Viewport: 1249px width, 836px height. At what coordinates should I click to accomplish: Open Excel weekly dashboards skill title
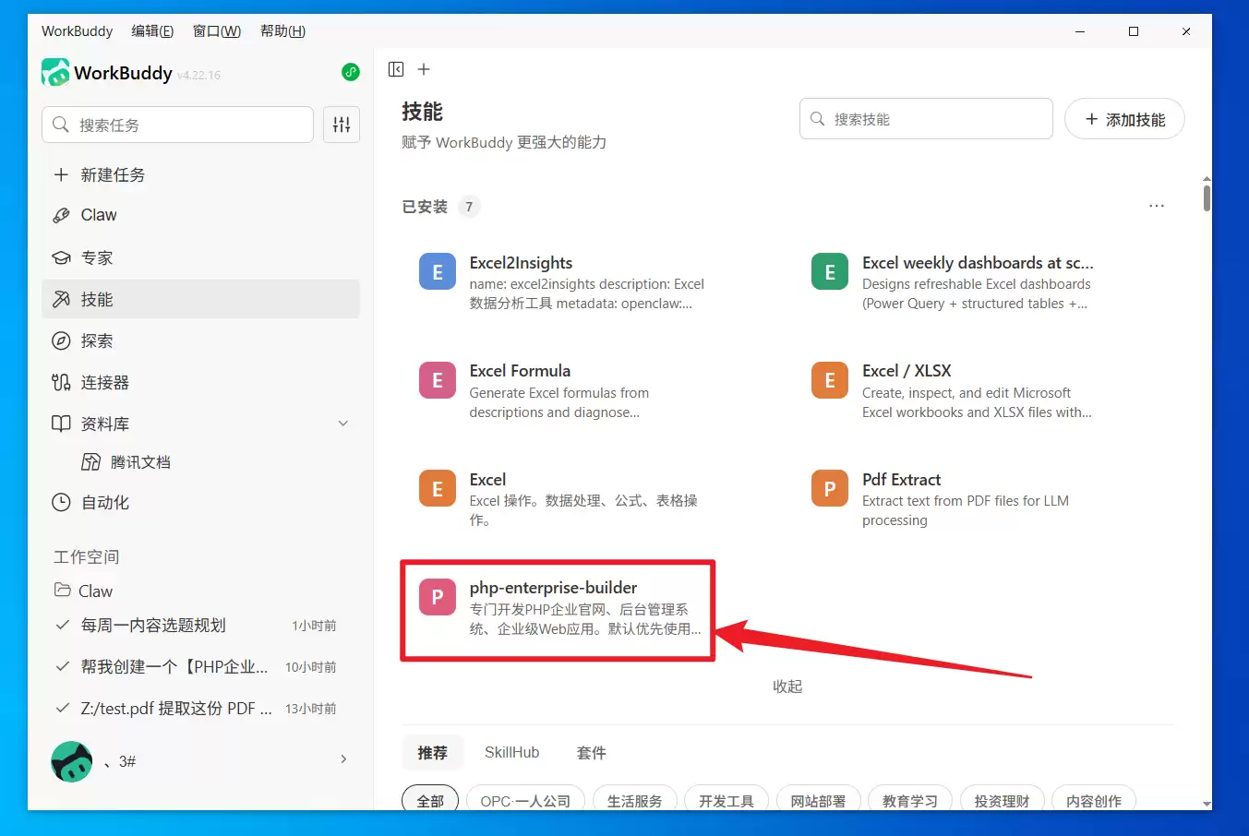978,263
